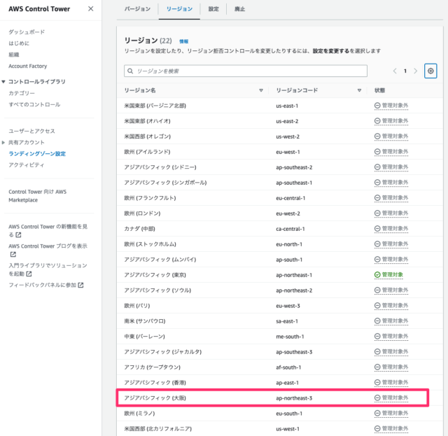Click 管理対象外 status for us-east-2
The height and width of the screenshot is (436, 448).
pyautogui.click(x=391, y=121)
